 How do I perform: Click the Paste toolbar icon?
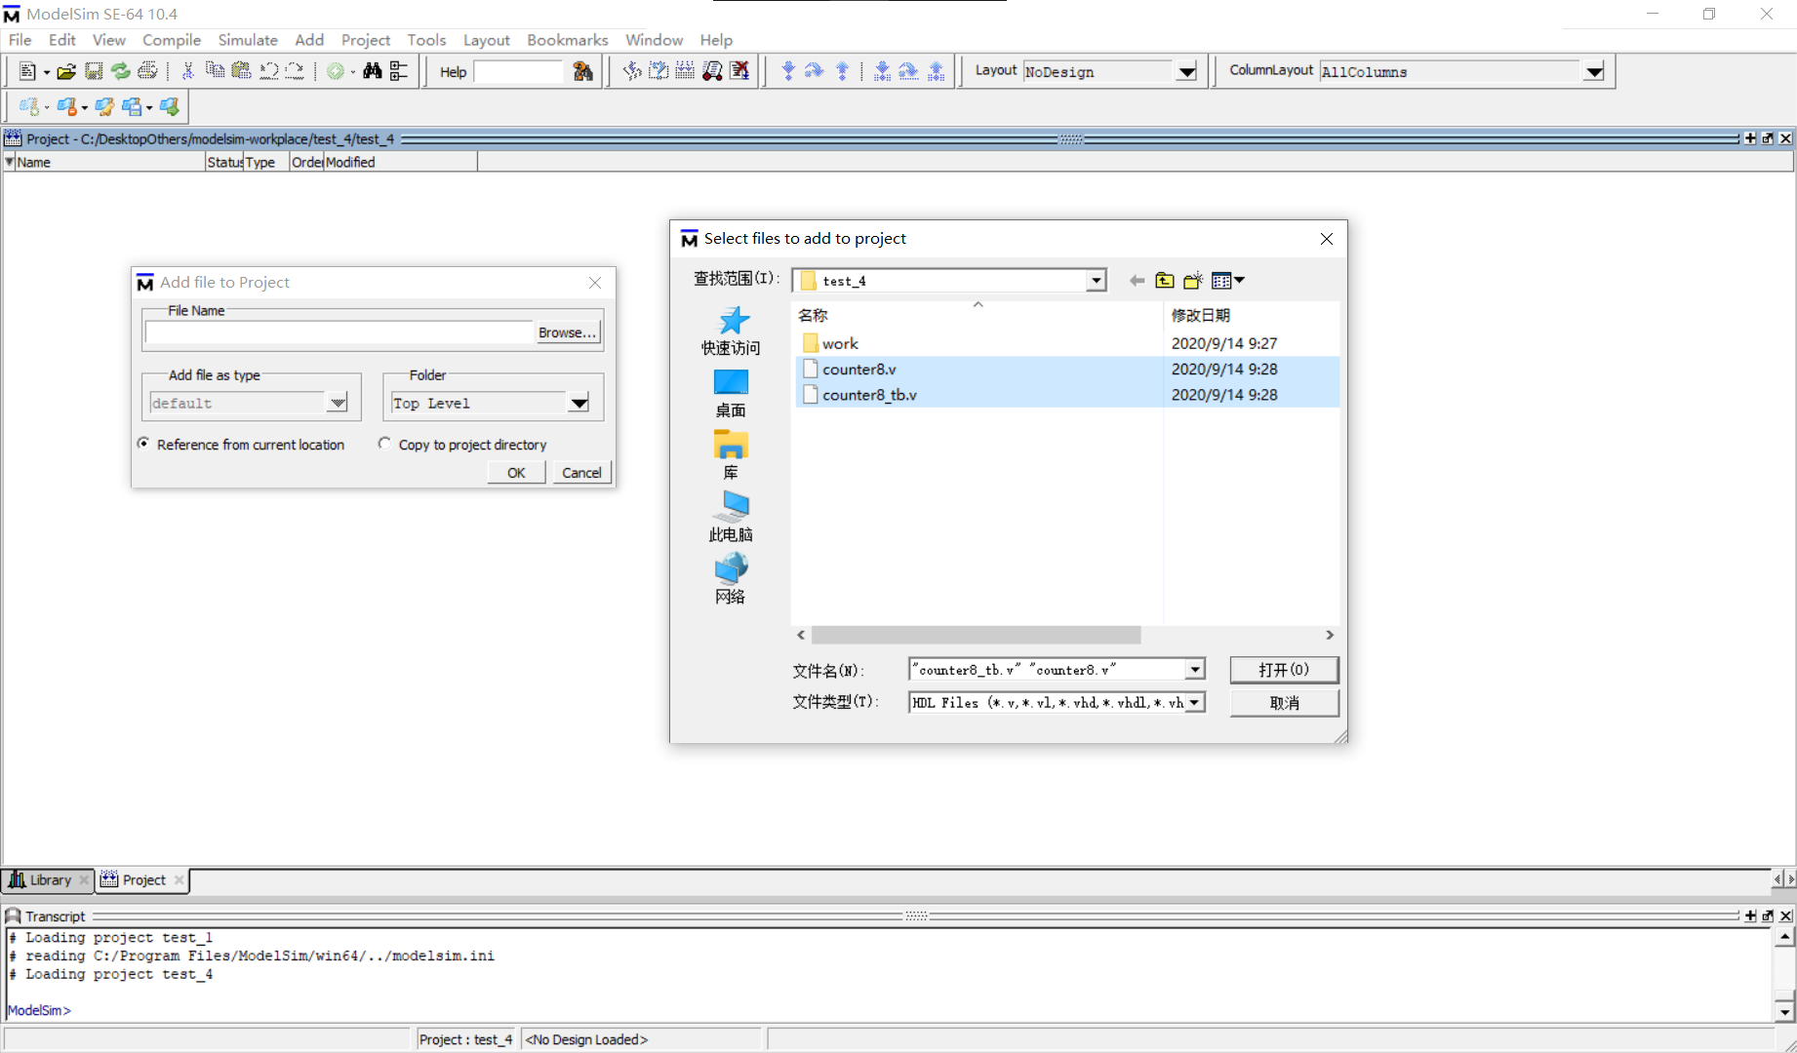pyautogui.click(x=241, y=71)
